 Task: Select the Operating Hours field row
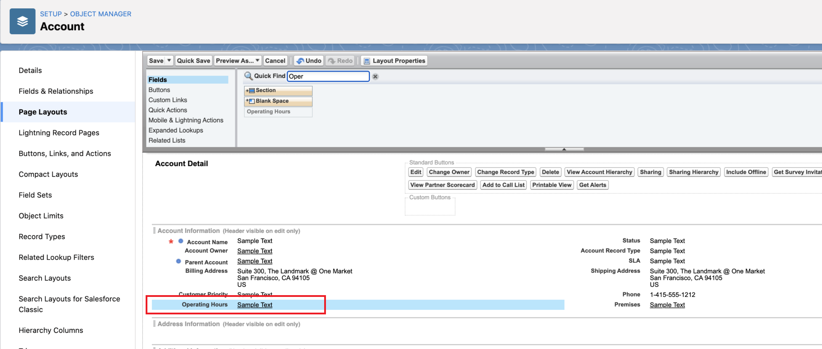(204, 305)
